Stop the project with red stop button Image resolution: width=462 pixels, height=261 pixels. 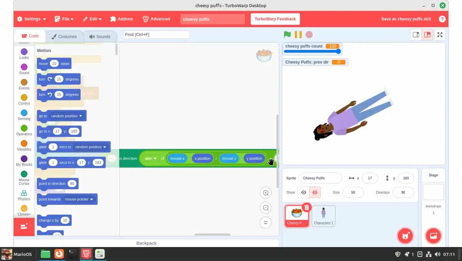tap(309, 35)
